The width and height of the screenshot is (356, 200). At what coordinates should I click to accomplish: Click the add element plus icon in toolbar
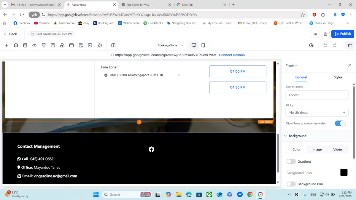[x=7, y=45]
